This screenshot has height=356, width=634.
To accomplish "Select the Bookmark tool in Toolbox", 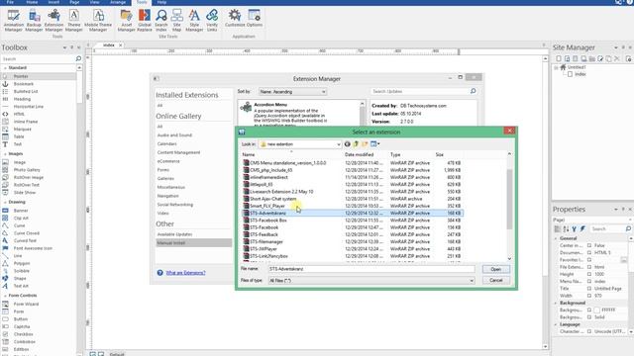I will [x=24, y=84].
